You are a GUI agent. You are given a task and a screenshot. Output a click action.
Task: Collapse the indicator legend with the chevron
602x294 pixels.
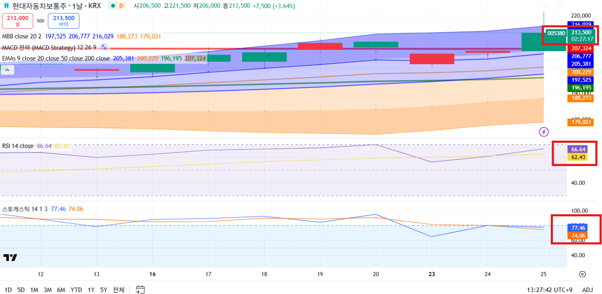pyautogui.click(x=7, y=71)
